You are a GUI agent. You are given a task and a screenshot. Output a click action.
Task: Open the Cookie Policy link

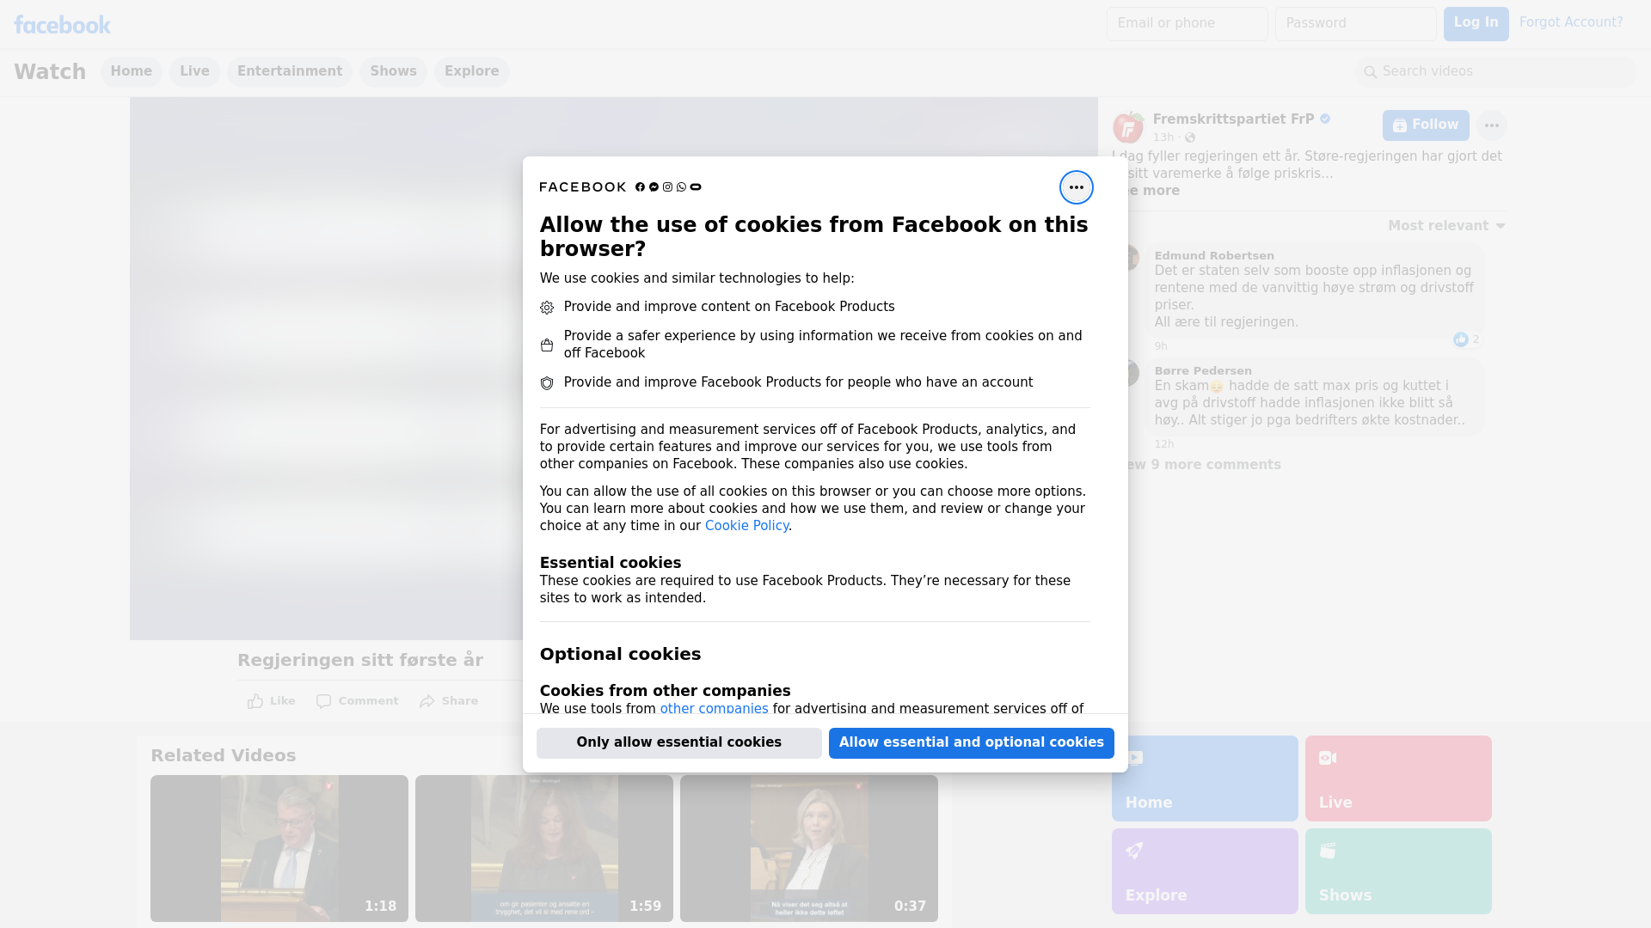pos(746,526)
